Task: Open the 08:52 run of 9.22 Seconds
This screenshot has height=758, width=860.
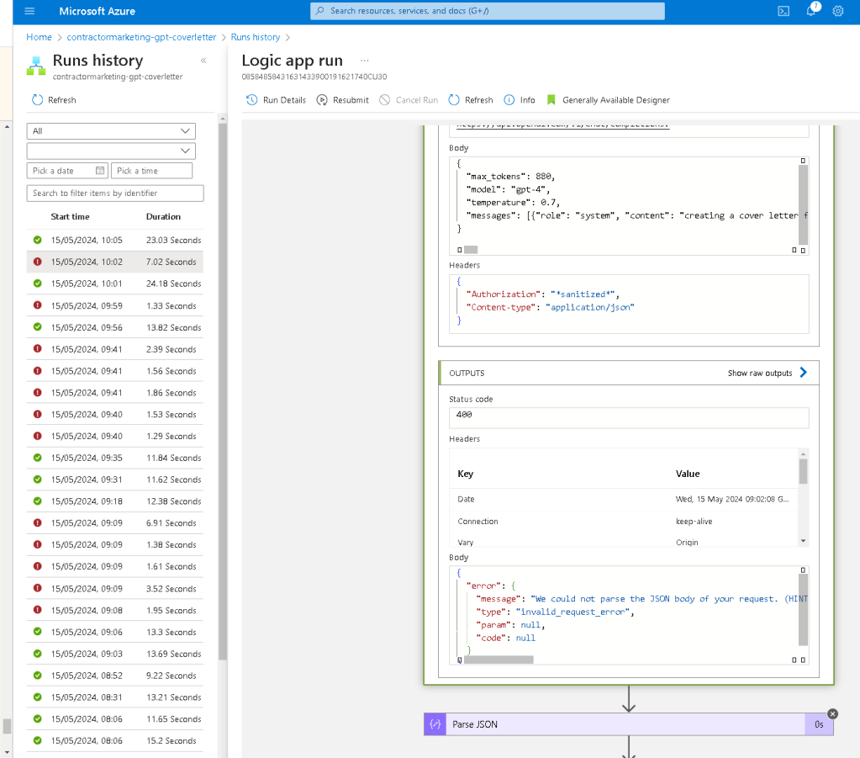Action: [114, 676]
